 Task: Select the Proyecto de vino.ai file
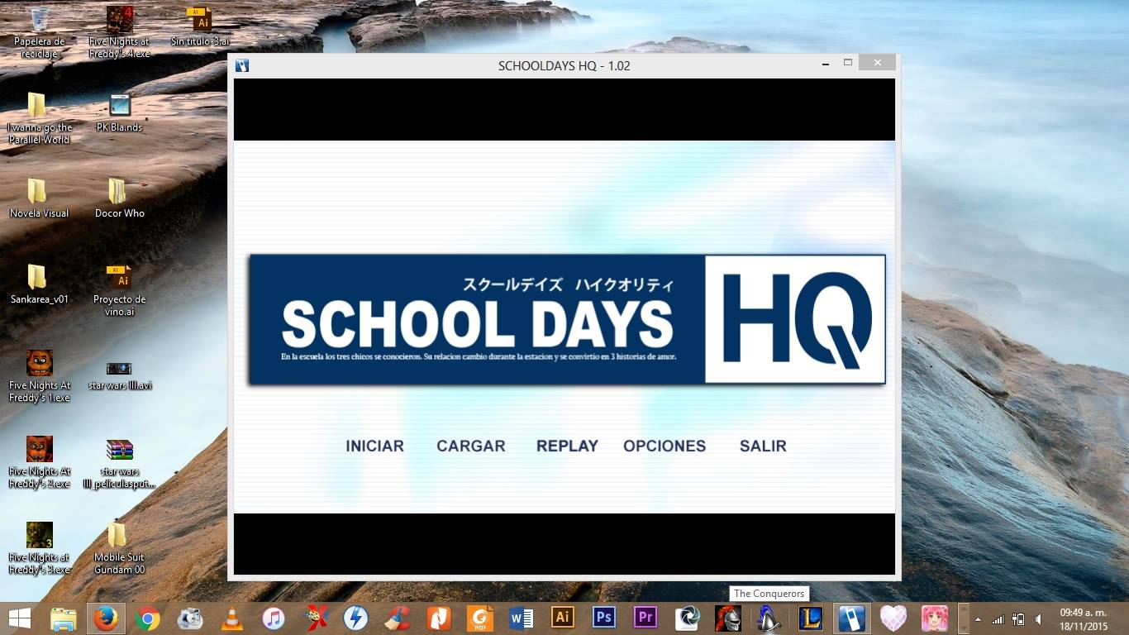point(120,290)
